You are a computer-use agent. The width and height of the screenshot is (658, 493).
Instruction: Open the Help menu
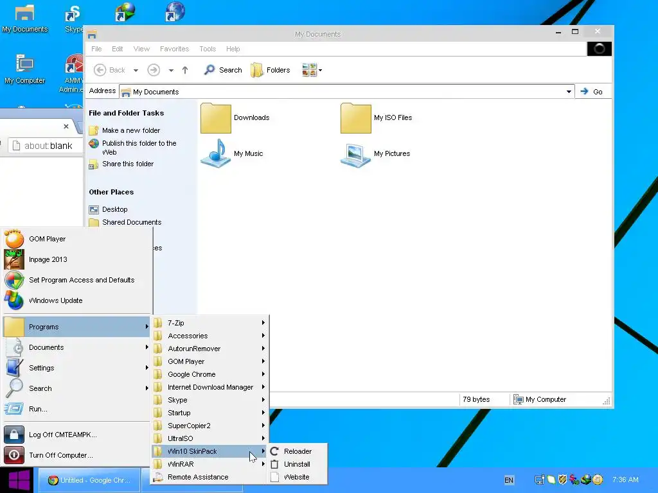233,49
